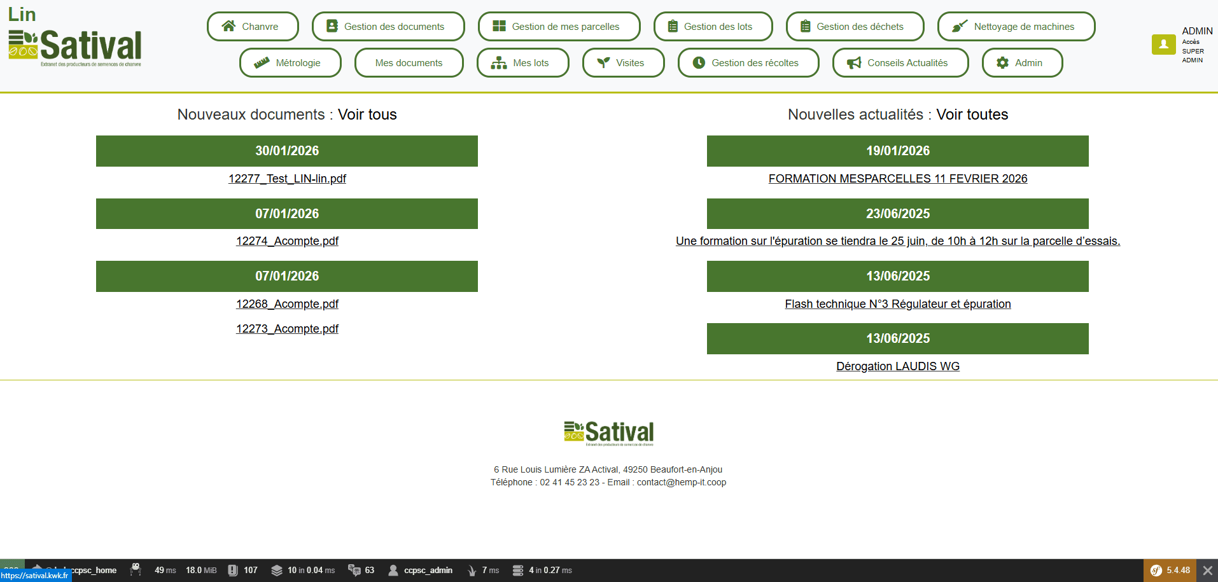Click the 30/01/2026 document date header
This screenshot has height=582, width=1218.
287,151
